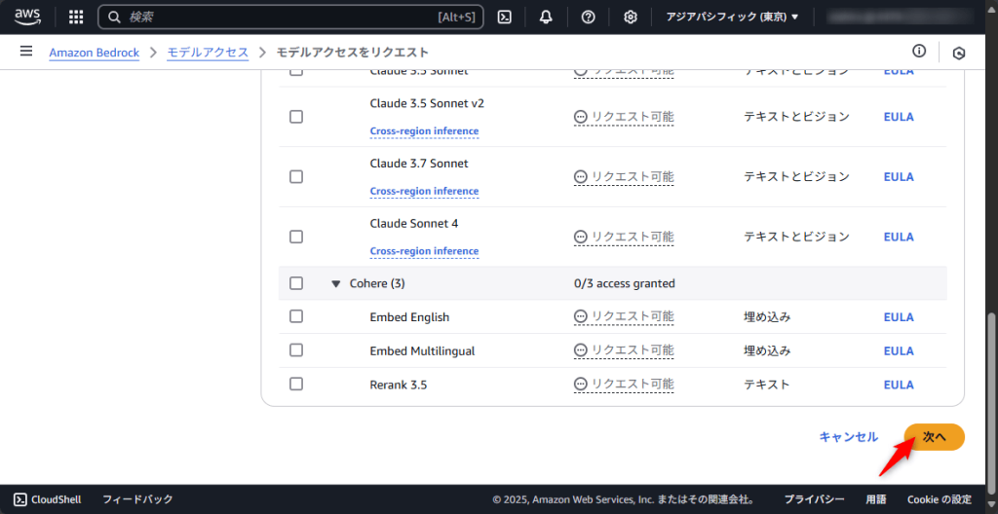The height and width of the screenshot is (514, 998).
Task: Click status icon for Claude 3.7 Sonnet
Action: coord(581,177)
